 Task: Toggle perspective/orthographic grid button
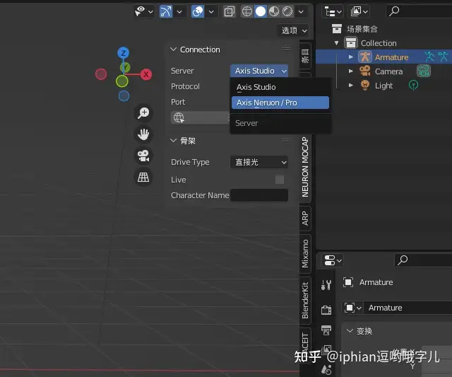(143, 177)
